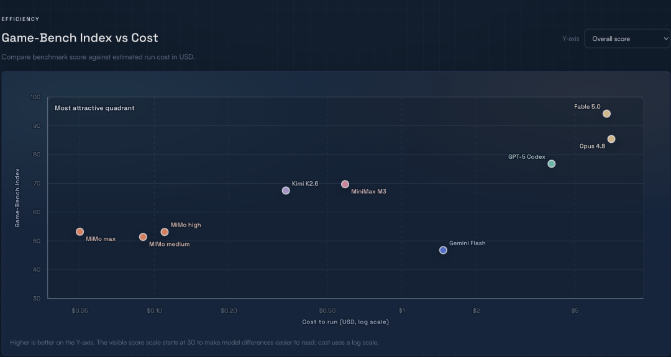Click the 'Most attractive quadrant' label
Screen dimensions: 671x357
click(94, 108)
